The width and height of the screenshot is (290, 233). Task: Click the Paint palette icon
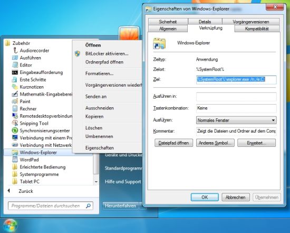(x=15, y=101)
